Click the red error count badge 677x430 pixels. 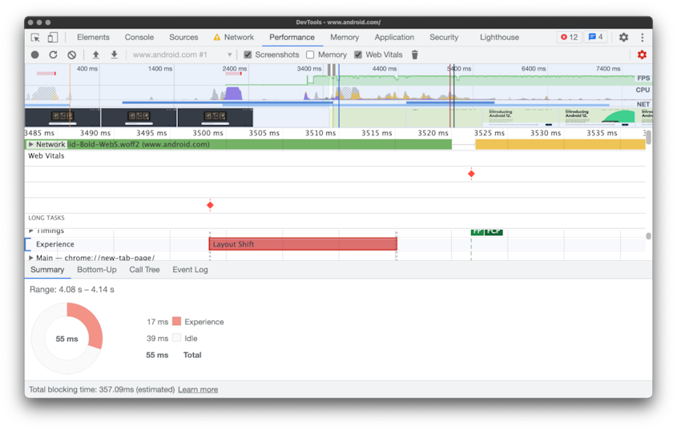pos(569,38)
